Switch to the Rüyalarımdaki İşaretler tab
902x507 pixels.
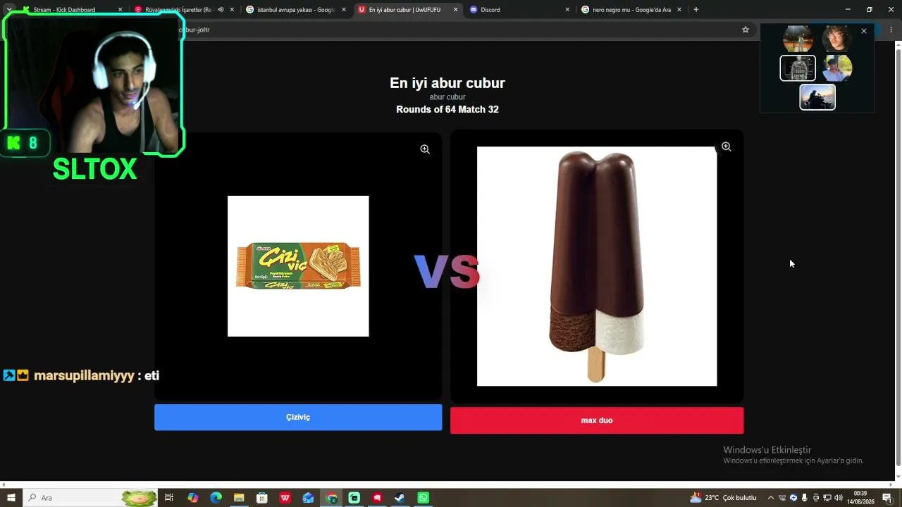point(180,10)
